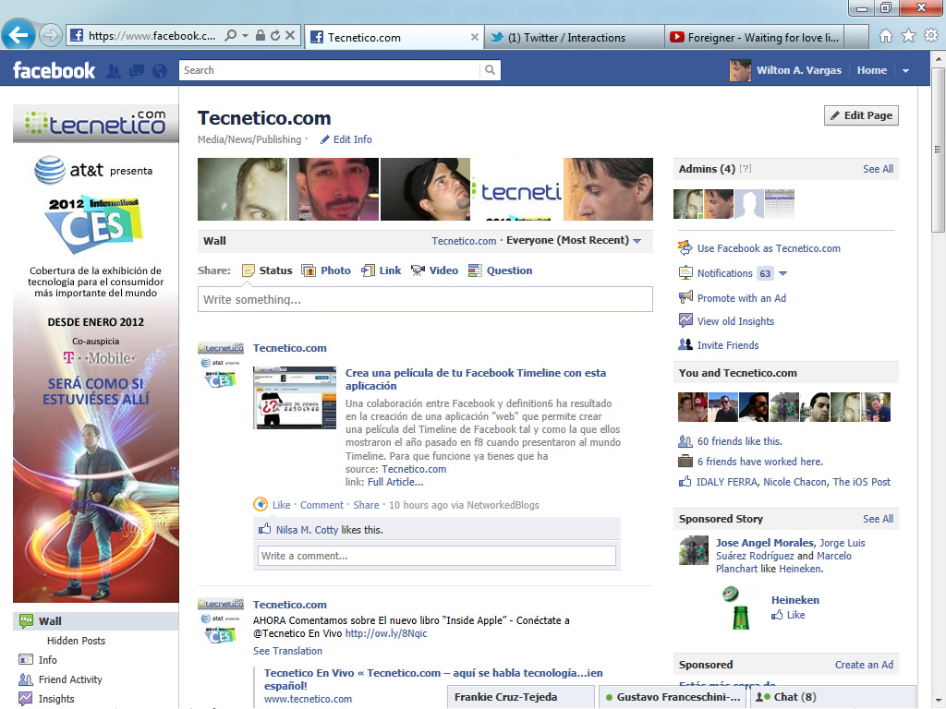Click See All next to Admins

click(x=878, y=170)
